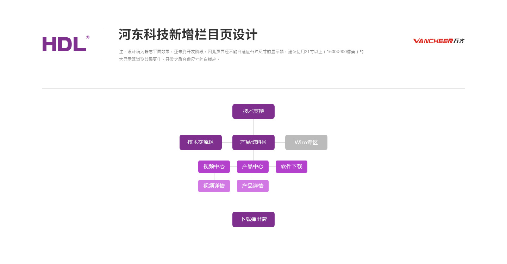The height and width of the screenshot is (264, 507).
Task: Open the 下载弹出窗 node
Action: pos(254,219)
